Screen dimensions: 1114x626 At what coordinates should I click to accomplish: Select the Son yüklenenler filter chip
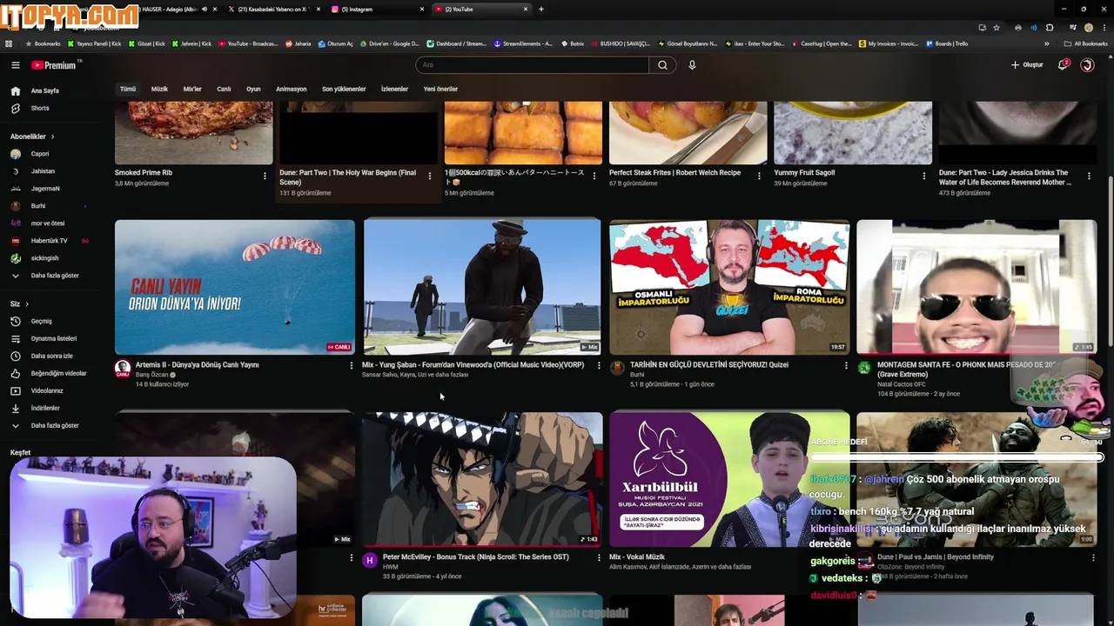(344, 89)
